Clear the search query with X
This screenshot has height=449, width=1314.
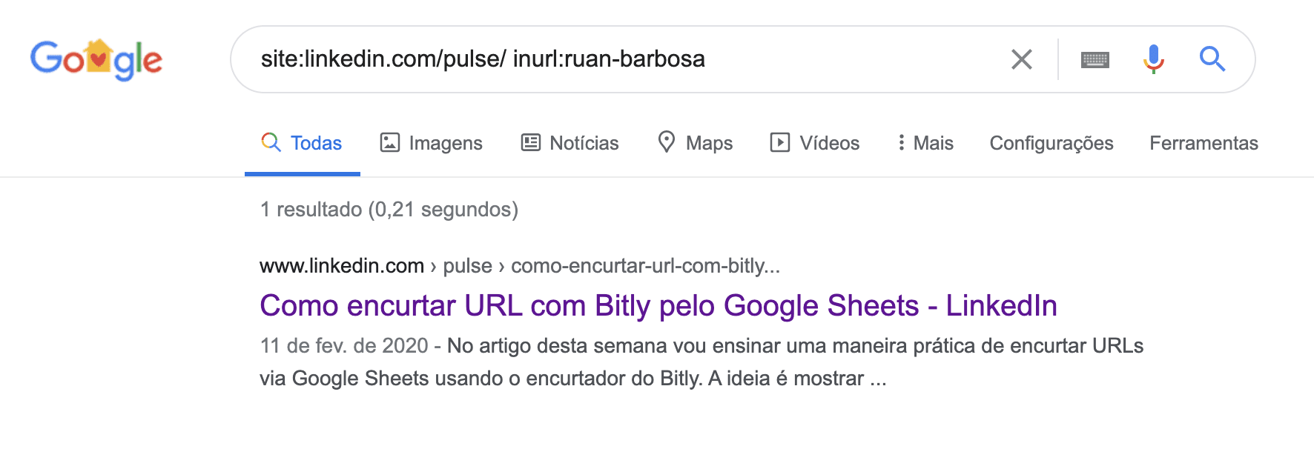pyautogui.click(x=1021, y=59)
